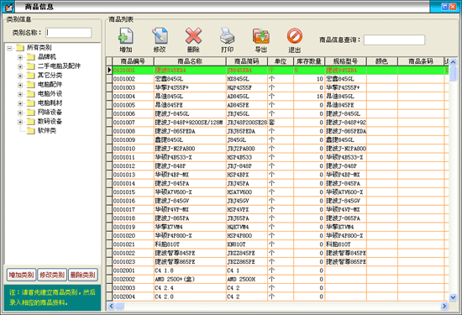Select product code 0101023 cell

click(x=133, y=262)
